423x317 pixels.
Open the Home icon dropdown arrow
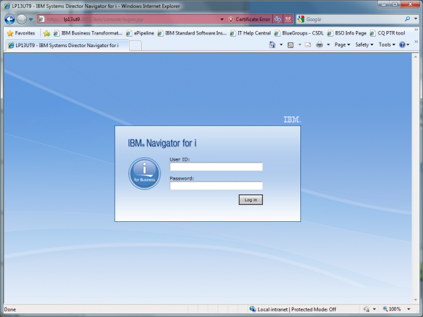pyautogui.click(x=281, y=45)
